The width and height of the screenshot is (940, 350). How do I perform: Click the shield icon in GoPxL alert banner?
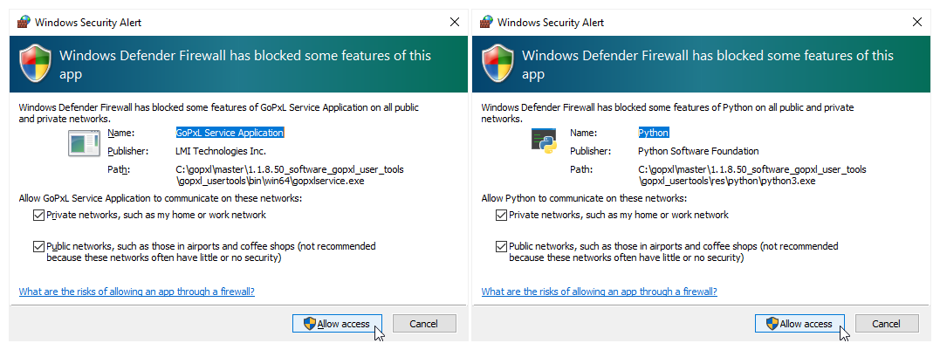[x=34, y=64]
